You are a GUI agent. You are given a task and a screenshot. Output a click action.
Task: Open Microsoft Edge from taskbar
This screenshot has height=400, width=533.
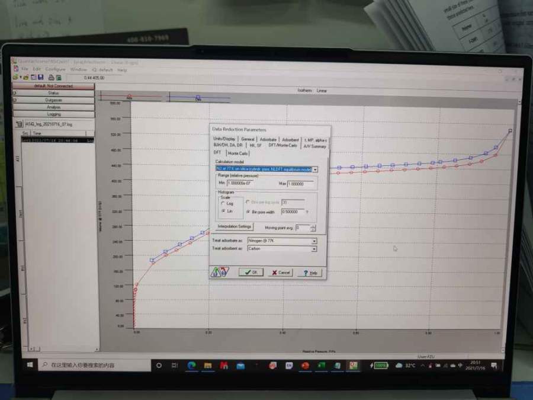pyautogui.click(x=191, y=365)
